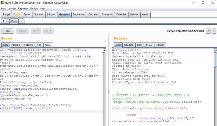Add a new Repeater tab via ellipsis

(x=21, y=21)
